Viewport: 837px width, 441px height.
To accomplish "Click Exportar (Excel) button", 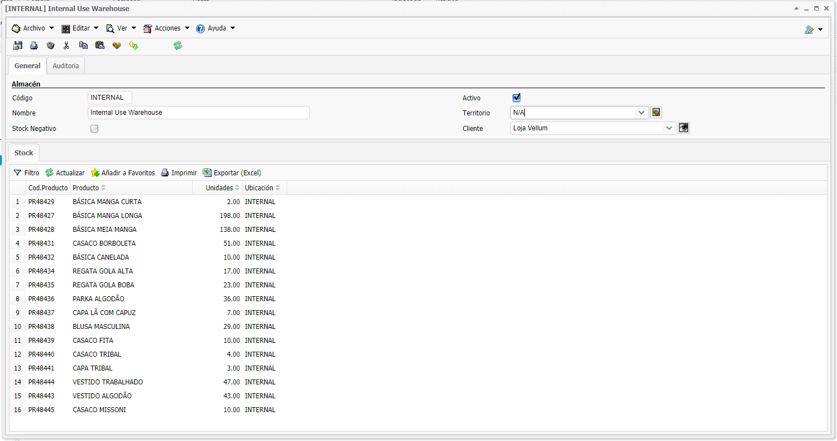I will pos(232,173).
